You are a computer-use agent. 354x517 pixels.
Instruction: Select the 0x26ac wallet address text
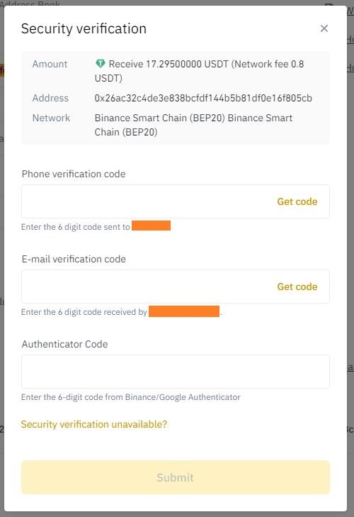(203, 98)
